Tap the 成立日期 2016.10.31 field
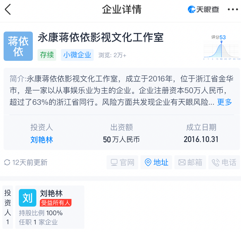This screenshot has width=241, height=232. (x=201, y=133)
